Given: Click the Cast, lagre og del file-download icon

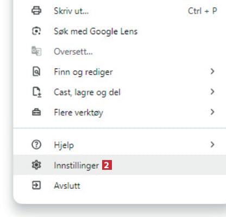Looking at the screenshot, I should pyautogui.click(x=37, y=92).
